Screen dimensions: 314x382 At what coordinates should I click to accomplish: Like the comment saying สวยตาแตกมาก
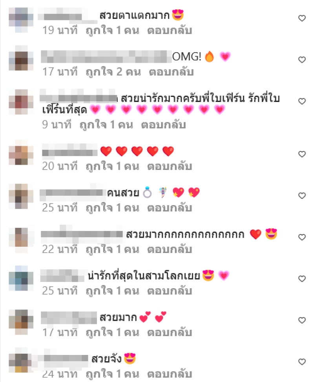[302, 18]
